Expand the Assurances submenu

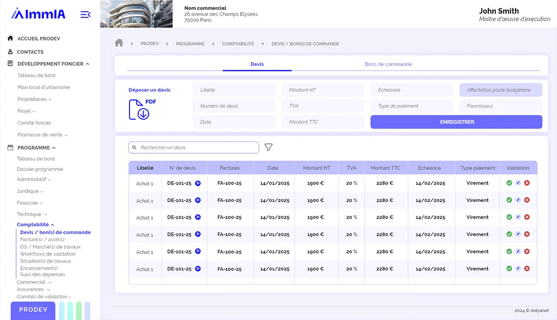pos(49,289)
